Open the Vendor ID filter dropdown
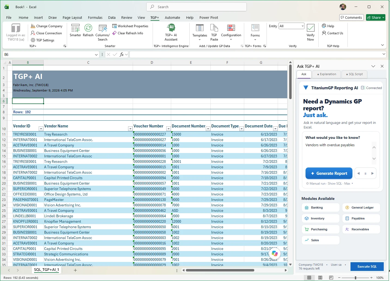The height and width of the screenshot is (281, 390). [41, 129]
